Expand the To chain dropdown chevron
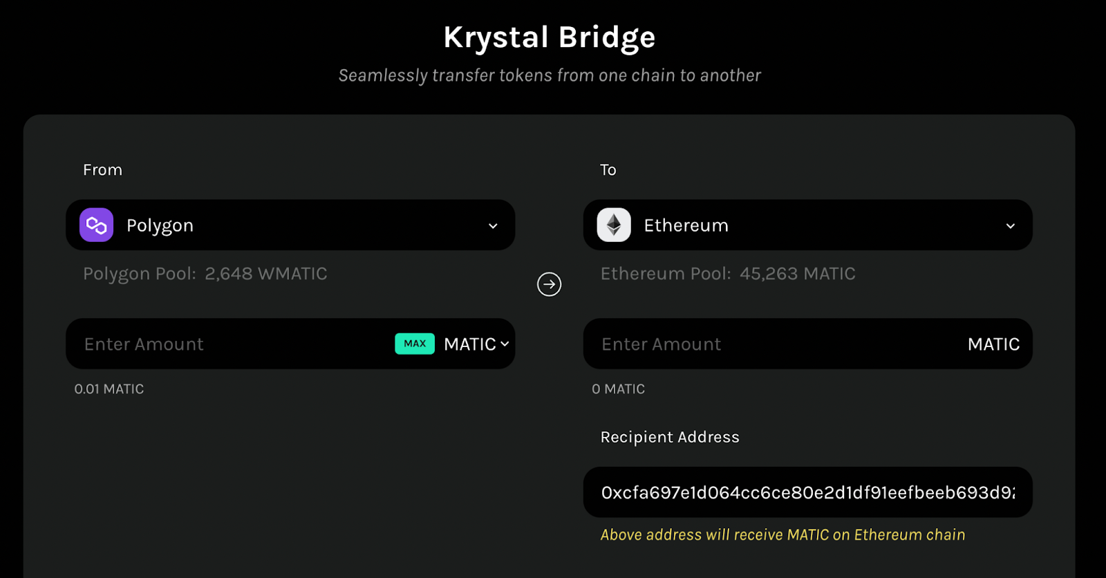 pyautogui.click(x=1011, y=225)
